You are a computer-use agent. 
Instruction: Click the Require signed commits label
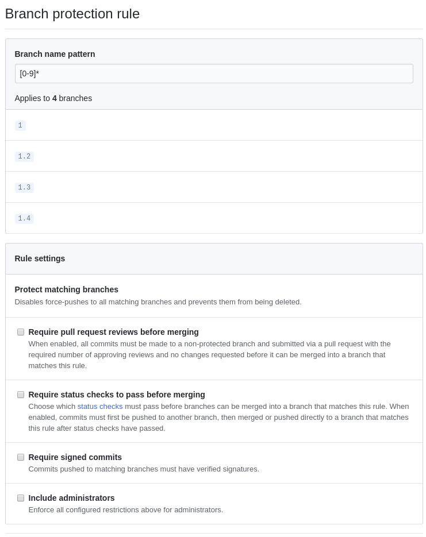(x=75, y=457)
